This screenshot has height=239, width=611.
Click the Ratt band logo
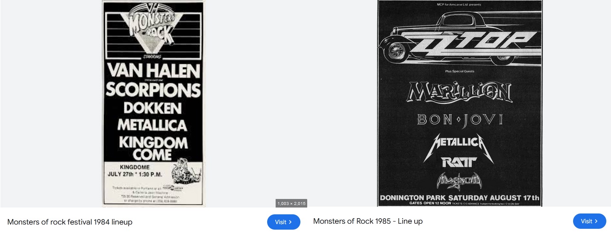click(459, 162)
